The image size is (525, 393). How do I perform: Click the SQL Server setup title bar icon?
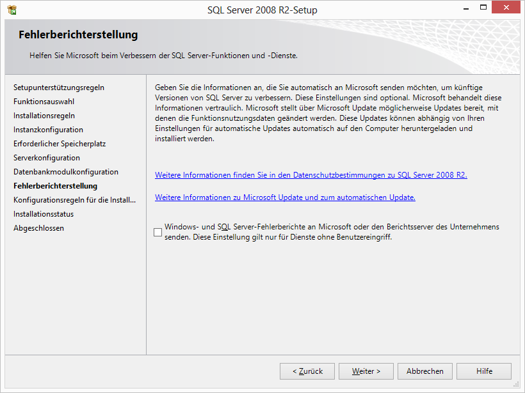pos(12,10)
